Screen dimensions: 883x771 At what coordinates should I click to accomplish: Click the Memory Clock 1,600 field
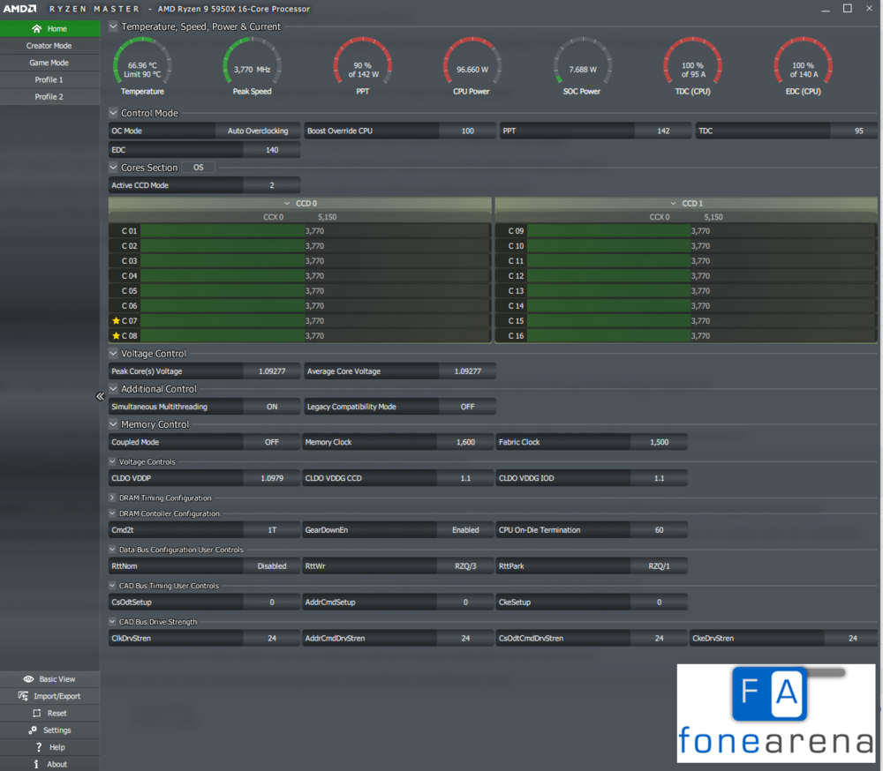coord(465,442)
